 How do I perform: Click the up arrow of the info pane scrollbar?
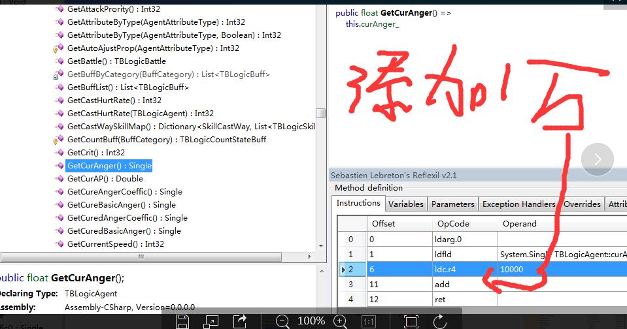322,271
